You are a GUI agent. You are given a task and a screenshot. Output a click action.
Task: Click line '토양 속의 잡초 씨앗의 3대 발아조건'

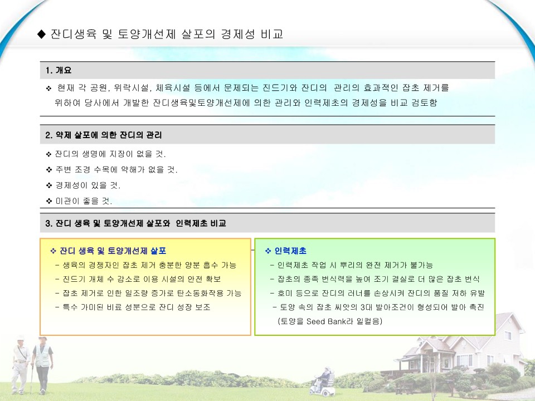point(382,307)
